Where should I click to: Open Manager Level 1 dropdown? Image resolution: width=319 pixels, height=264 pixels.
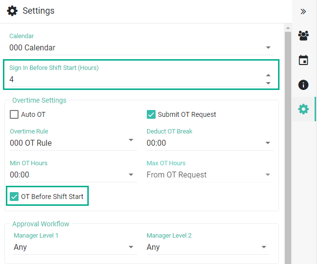coord(131,247)
